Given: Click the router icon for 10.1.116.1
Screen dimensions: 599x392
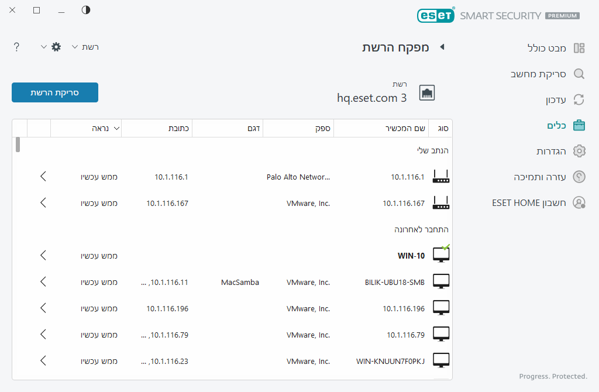Looking at the screenshot, I should (x=441, y=177).
